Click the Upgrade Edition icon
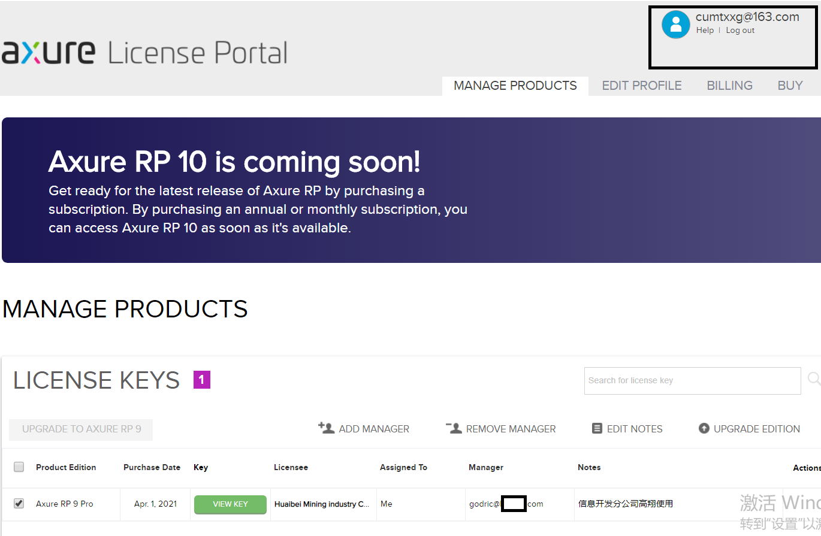The height and width of the screenshot is (536, 821). click(x=704, y=428)
